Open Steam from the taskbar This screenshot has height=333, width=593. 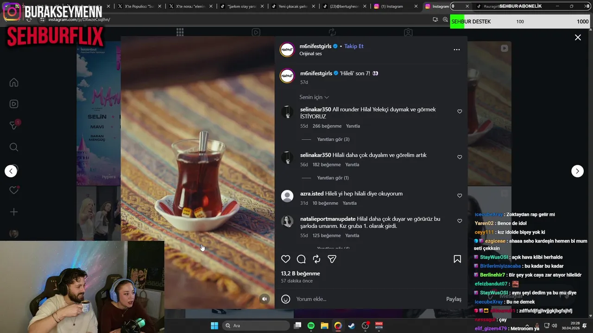[x=352, y=326]
